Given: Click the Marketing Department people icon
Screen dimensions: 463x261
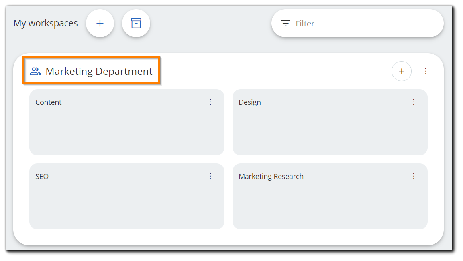Looking at the screenshot, I should click(x=35, y=71).
